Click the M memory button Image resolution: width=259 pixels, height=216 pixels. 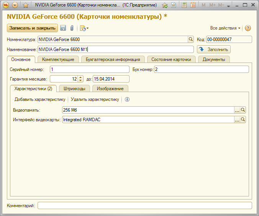click(x=203, y=5)
